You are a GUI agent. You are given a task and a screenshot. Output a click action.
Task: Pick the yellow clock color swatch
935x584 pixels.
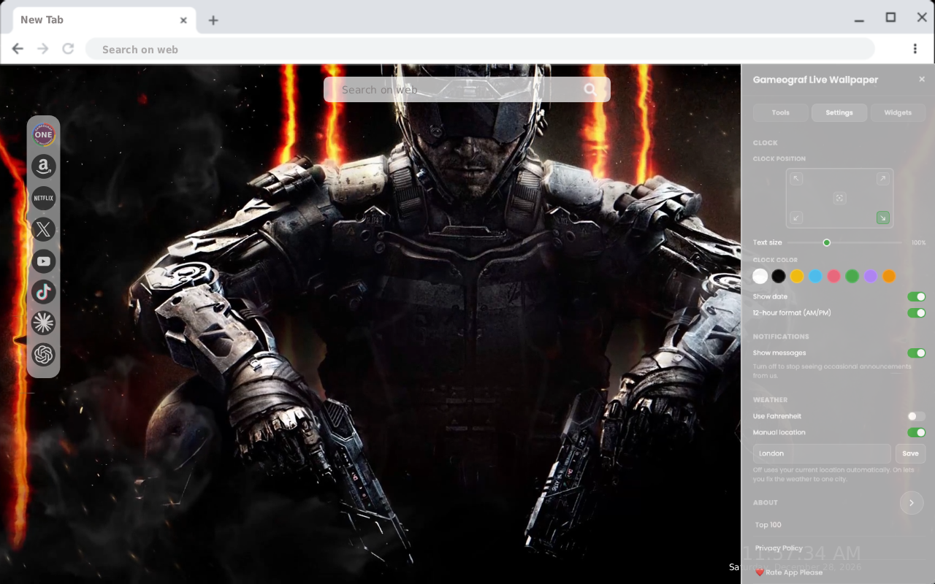pyautogui.click(x=797, y=276)
